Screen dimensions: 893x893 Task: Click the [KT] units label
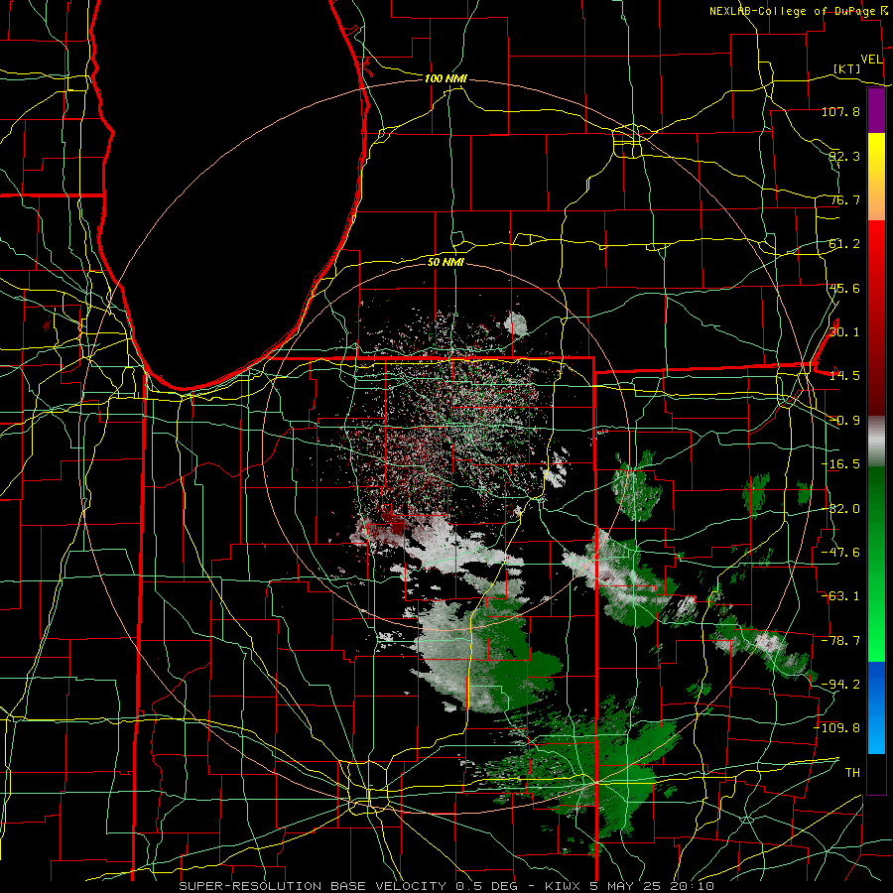[847, 68]
